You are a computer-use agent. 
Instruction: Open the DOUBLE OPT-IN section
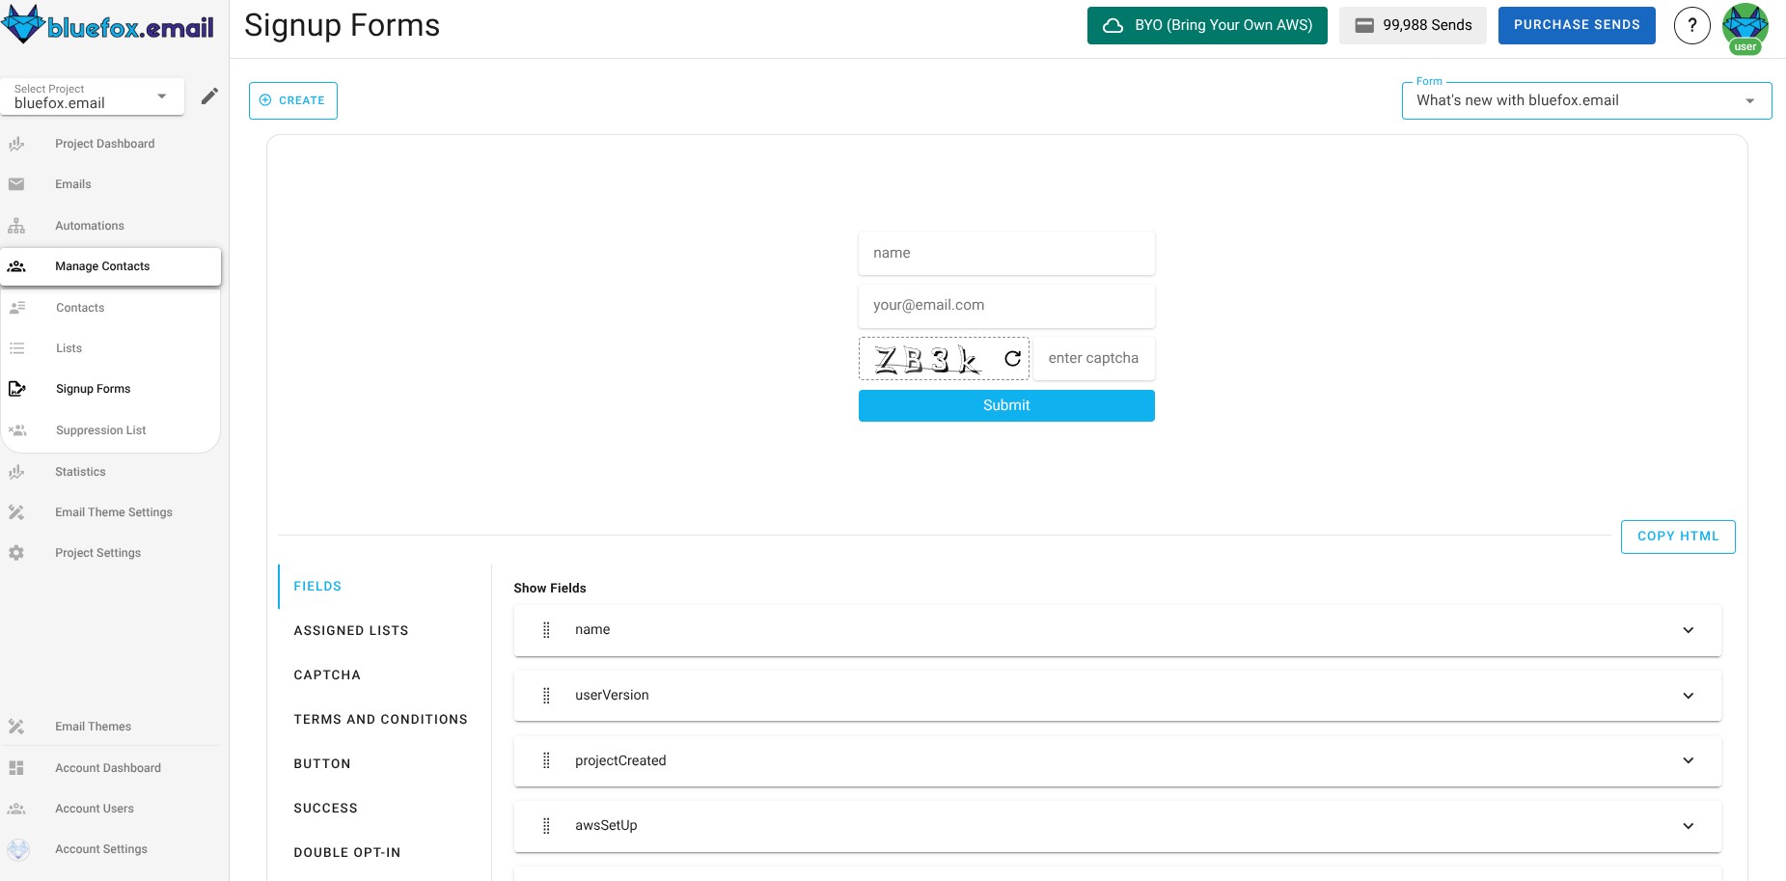[346, 852]
